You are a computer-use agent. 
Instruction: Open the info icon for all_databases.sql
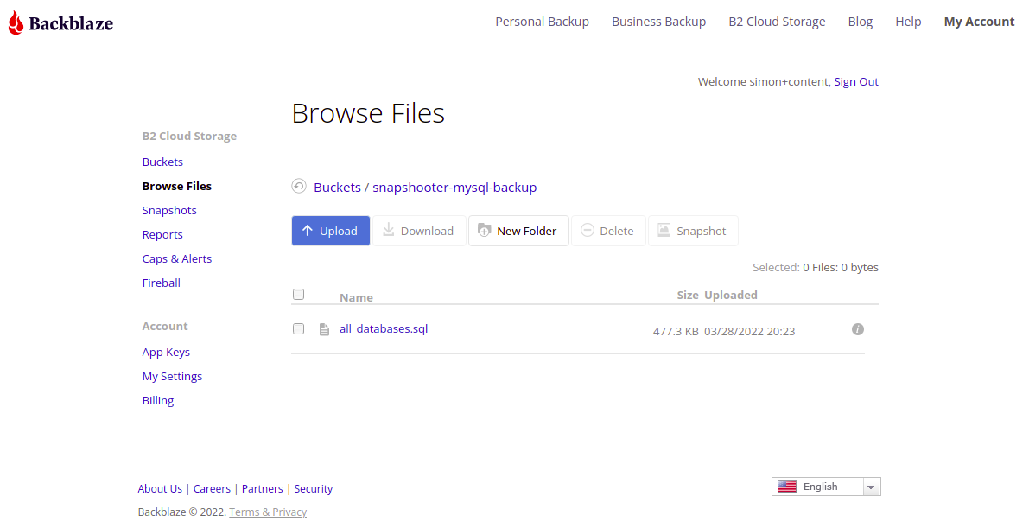pos(857,329)
